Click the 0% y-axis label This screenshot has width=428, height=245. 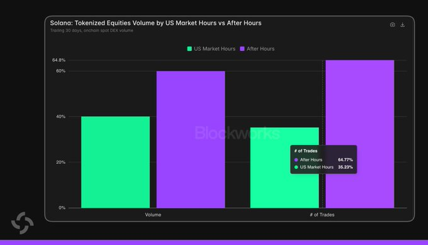coord(62,208)
